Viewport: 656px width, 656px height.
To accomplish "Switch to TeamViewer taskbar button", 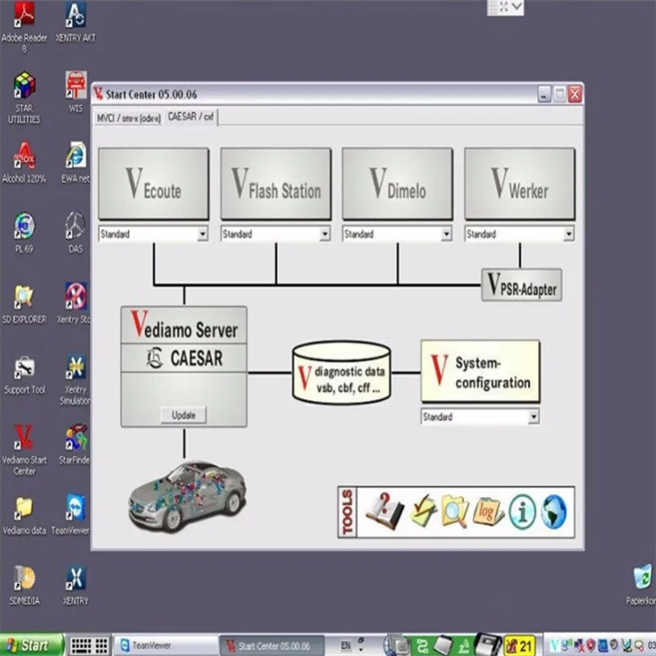I will (x=166, y=645).
